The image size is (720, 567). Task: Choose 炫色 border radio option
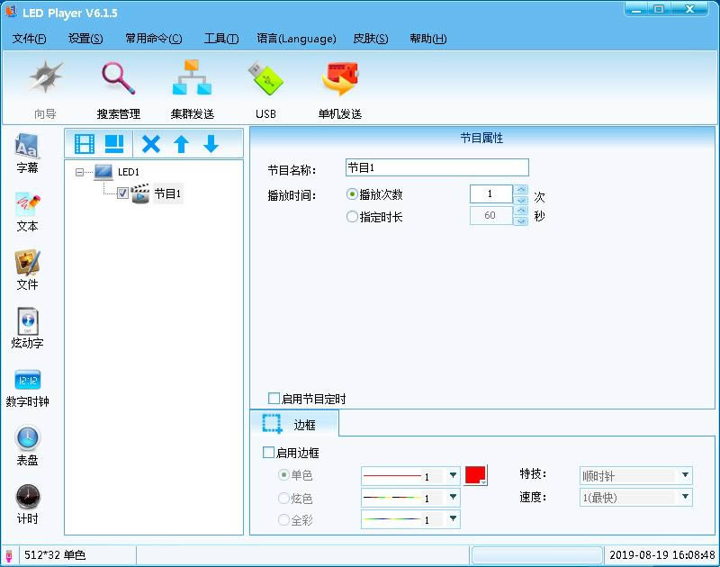[283, 498]
